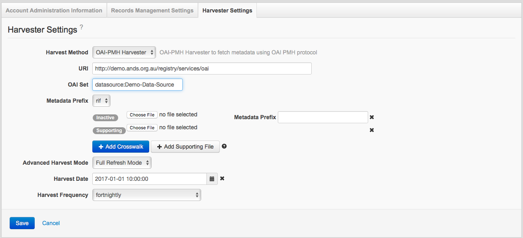523x238 pixels.
Task: Remove the Supporting file row
Action: tap(372, 130)
